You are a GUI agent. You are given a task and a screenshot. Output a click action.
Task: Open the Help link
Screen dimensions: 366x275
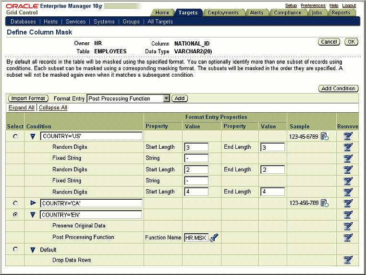(334, 6)
